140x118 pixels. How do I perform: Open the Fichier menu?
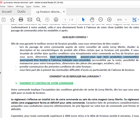tap(3, 6)
